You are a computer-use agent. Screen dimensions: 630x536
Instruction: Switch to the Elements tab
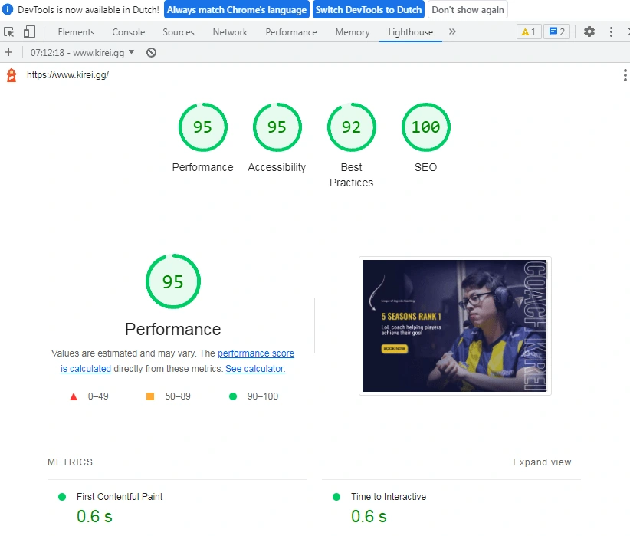pos(76,32)
